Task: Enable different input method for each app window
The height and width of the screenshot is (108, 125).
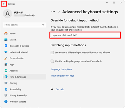Action: (x=52, y=52)
